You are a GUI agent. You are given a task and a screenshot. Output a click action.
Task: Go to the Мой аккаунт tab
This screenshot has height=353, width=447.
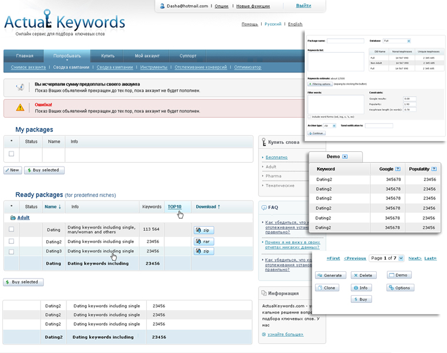coord(147,56)
